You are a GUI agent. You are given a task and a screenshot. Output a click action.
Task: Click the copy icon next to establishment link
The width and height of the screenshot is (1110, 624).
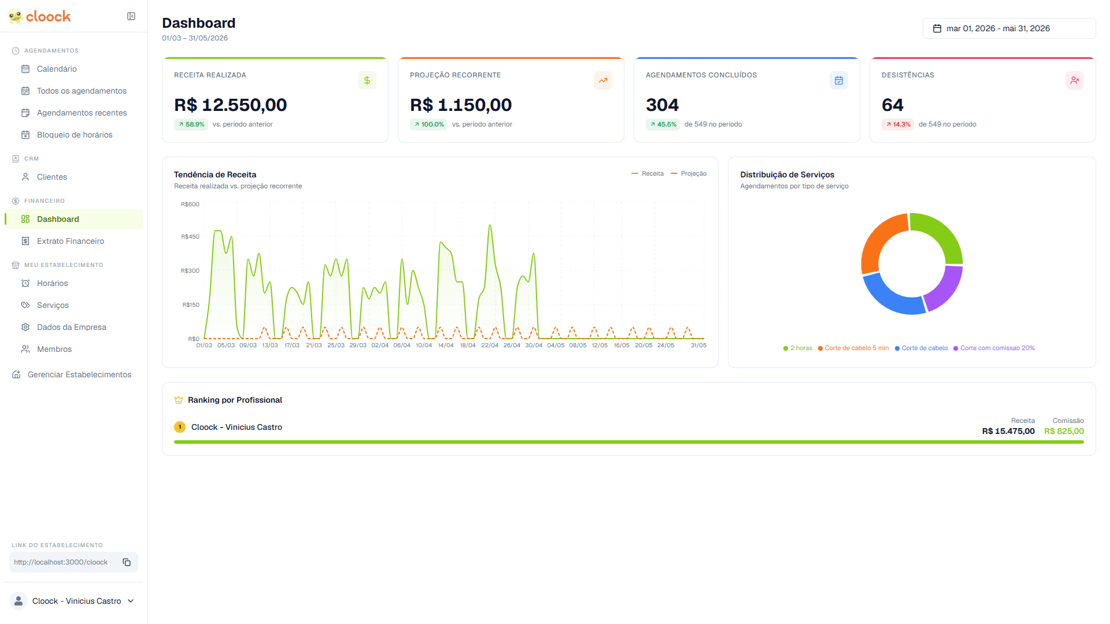(126, 562)
